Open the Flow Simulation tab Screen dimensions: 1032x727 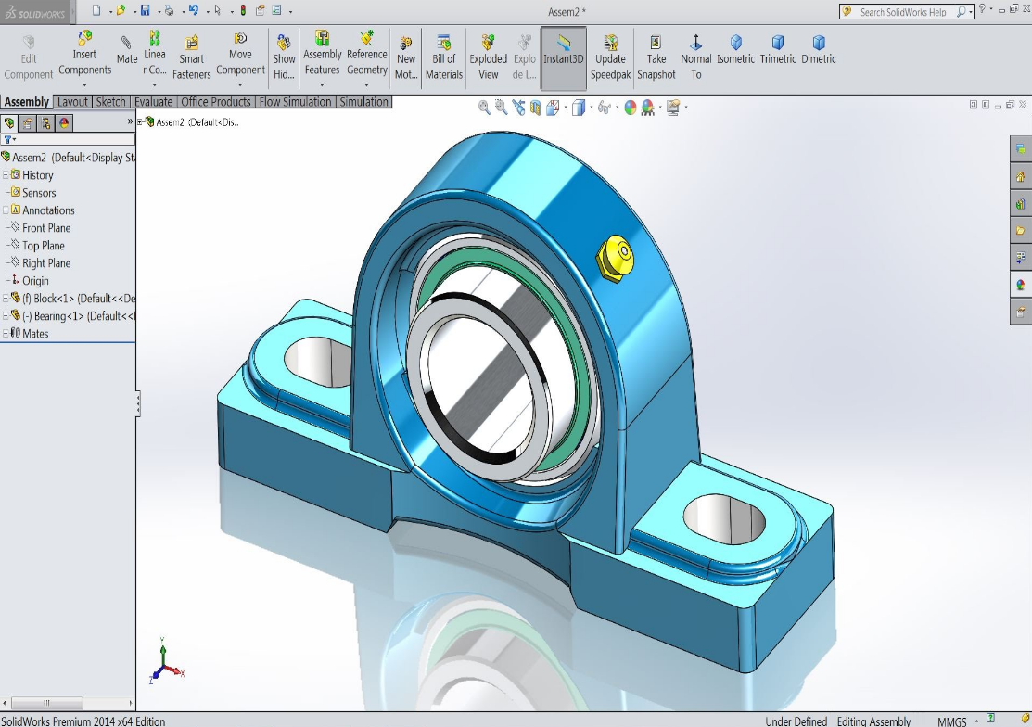294,102
